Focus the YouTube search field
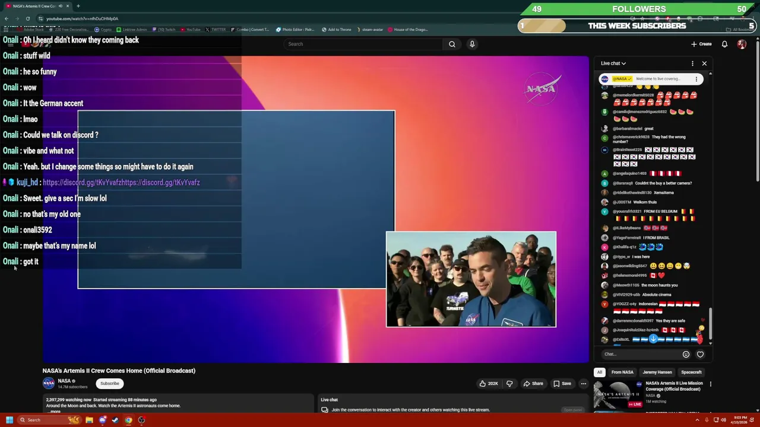Viewport: 760px width, 427px height. coord(363,44)
